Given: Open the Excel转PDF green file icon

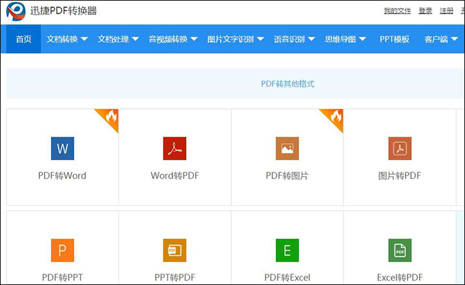Looking at the screenshot, I should pyautogui.click(x=400, y=250).
